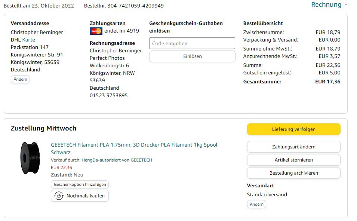Click Zahlungsart ändern button
The image size is (357, 221).
[293, 147]
